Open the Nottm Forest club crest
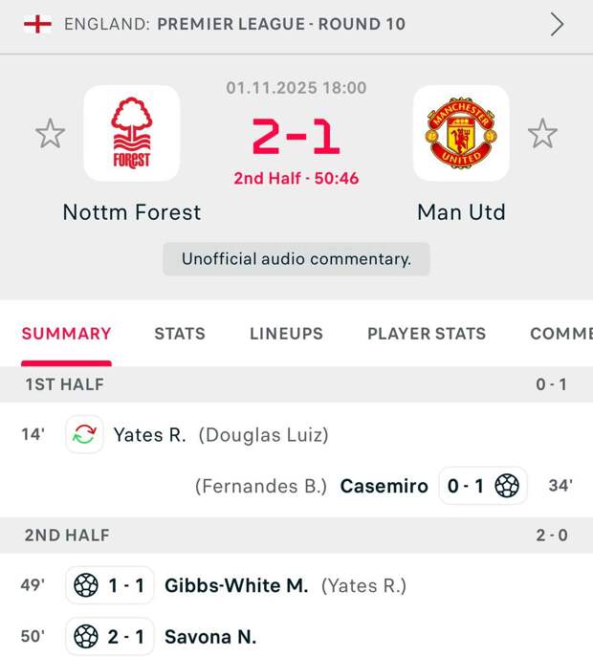Image resolution: width=593 pixels, height=657 pixels. (x=132, y=134)
